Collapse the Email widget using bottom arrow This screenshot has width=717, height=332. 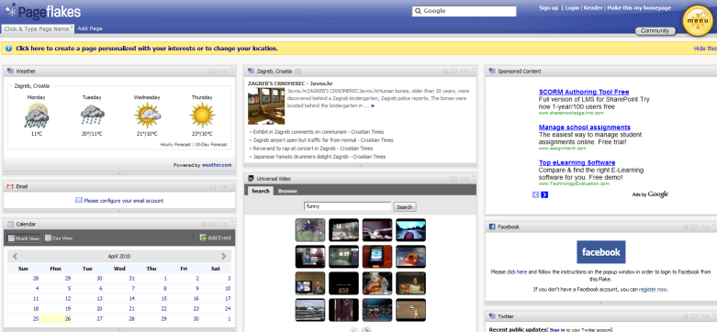pyautogui.click(x=119, y=211)
